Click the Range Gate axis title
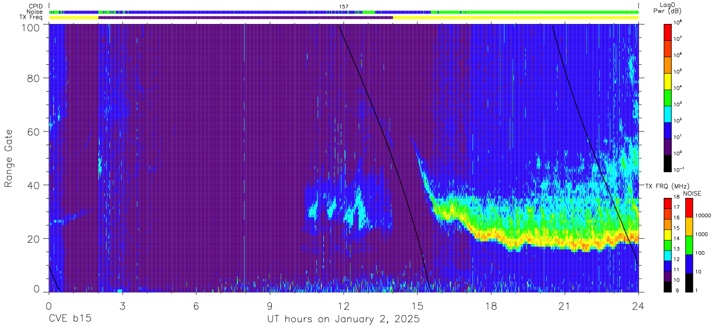The width and height of the screenshot is (718, 331). point(9,158)
